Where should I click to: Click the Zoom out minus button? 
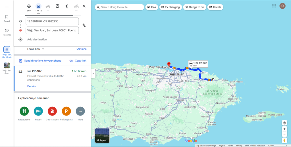(x=284, y=134)
